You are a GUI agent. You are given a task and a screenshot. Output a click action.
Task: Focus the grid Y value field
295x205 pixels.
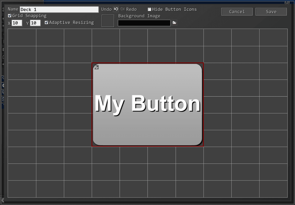click(35, 23)
